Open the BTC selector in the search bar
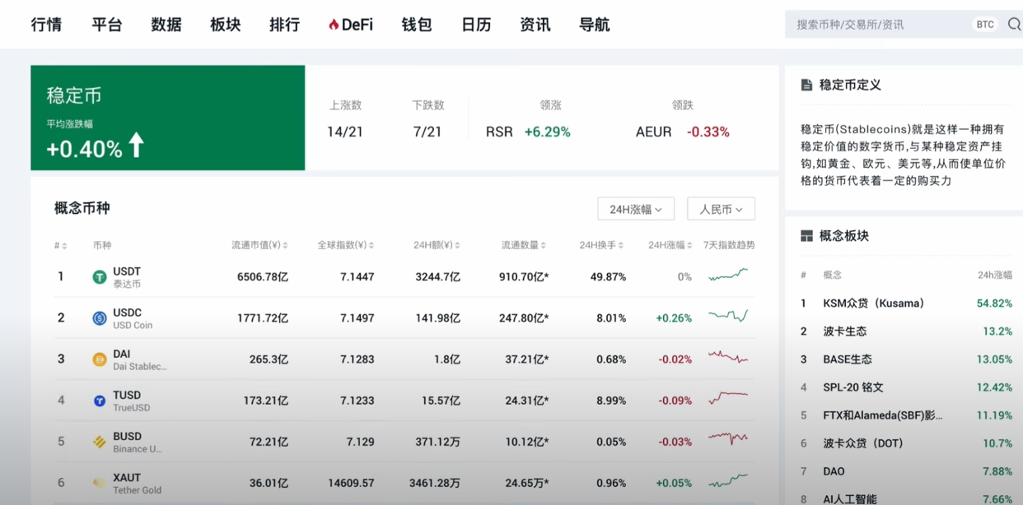The width and height of the screenshot is (1023, 505). (x=985, y=24)
